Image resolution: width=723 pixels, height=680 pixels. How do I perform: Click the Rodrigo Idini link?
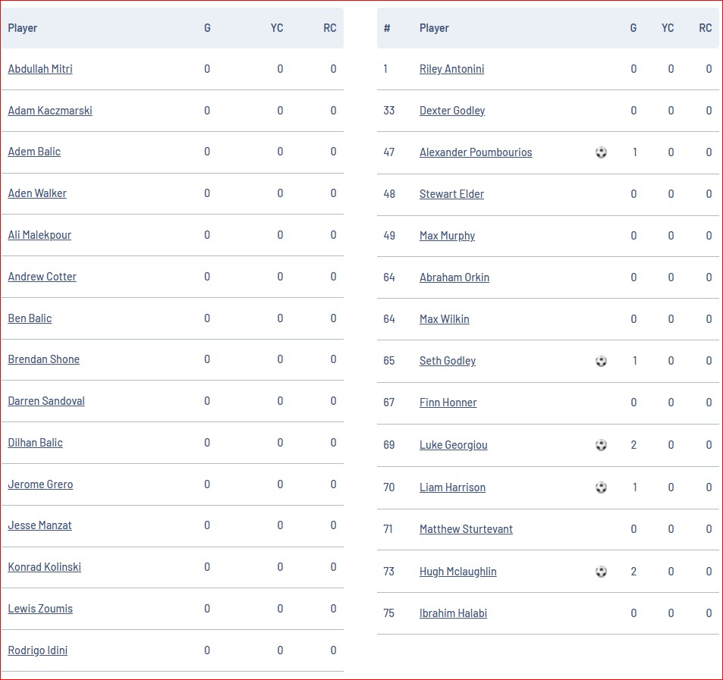click(x=38, y=650)
